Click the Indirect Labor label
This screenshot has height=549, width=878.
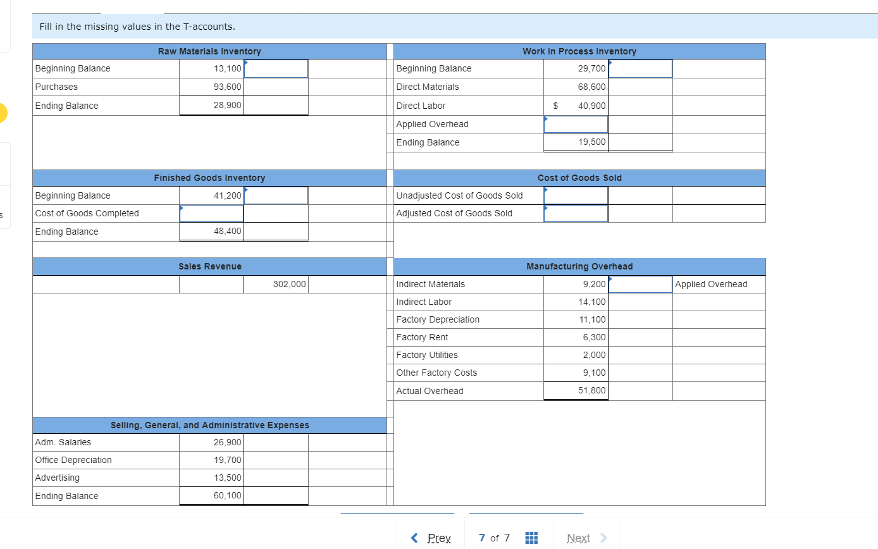coord(424,302)
